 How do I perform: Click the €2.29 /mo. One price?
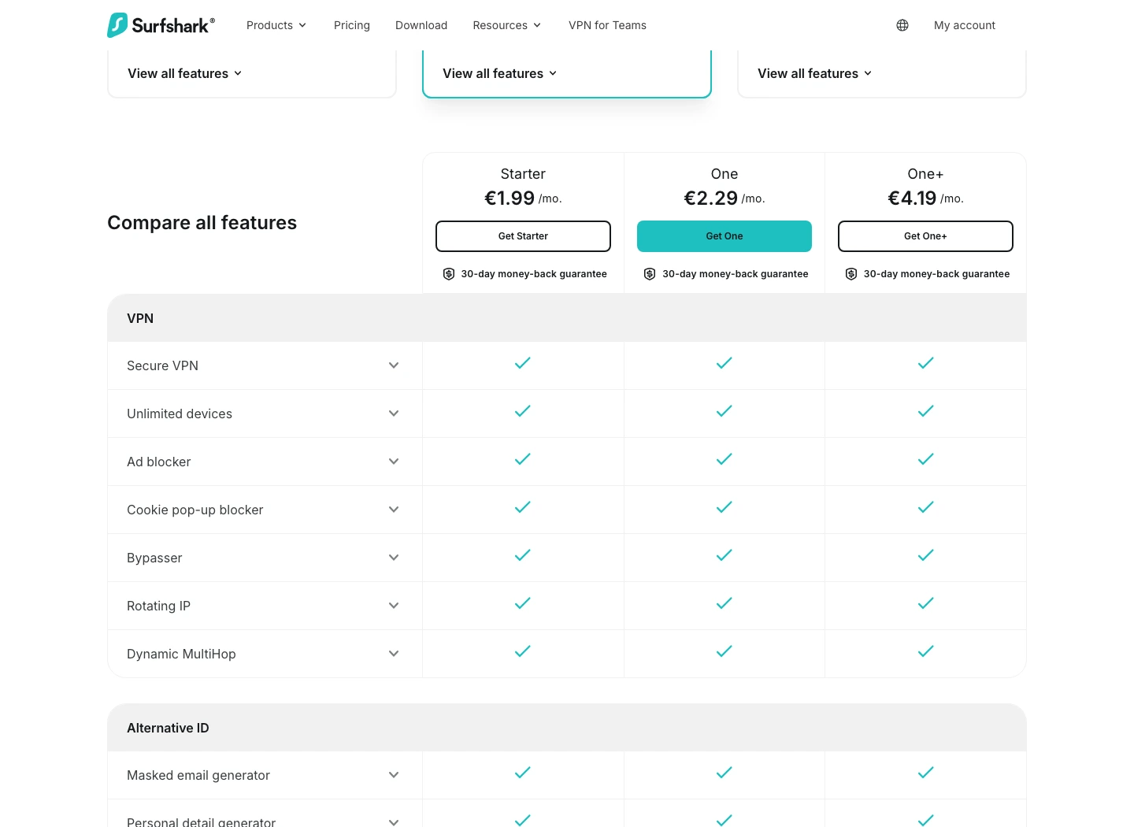(x=724, y=198)
